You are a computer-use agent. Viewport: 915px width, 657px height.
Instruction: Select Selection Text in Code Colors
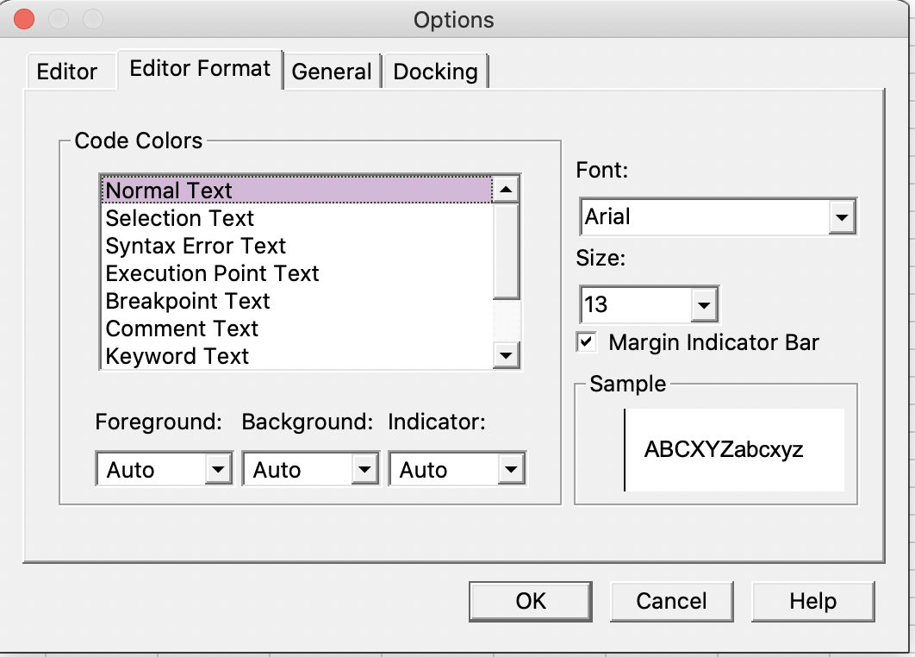coord(180,218)
